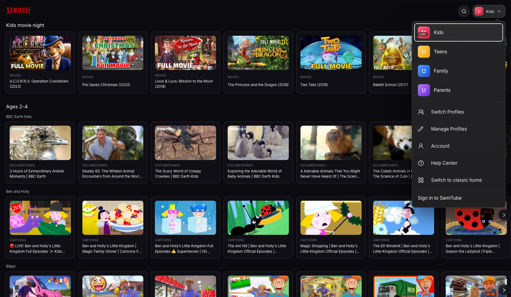Screen dimensions: 511x297
Task: Show next videos in Ben and Holly row
Action: tap(504, 215)
